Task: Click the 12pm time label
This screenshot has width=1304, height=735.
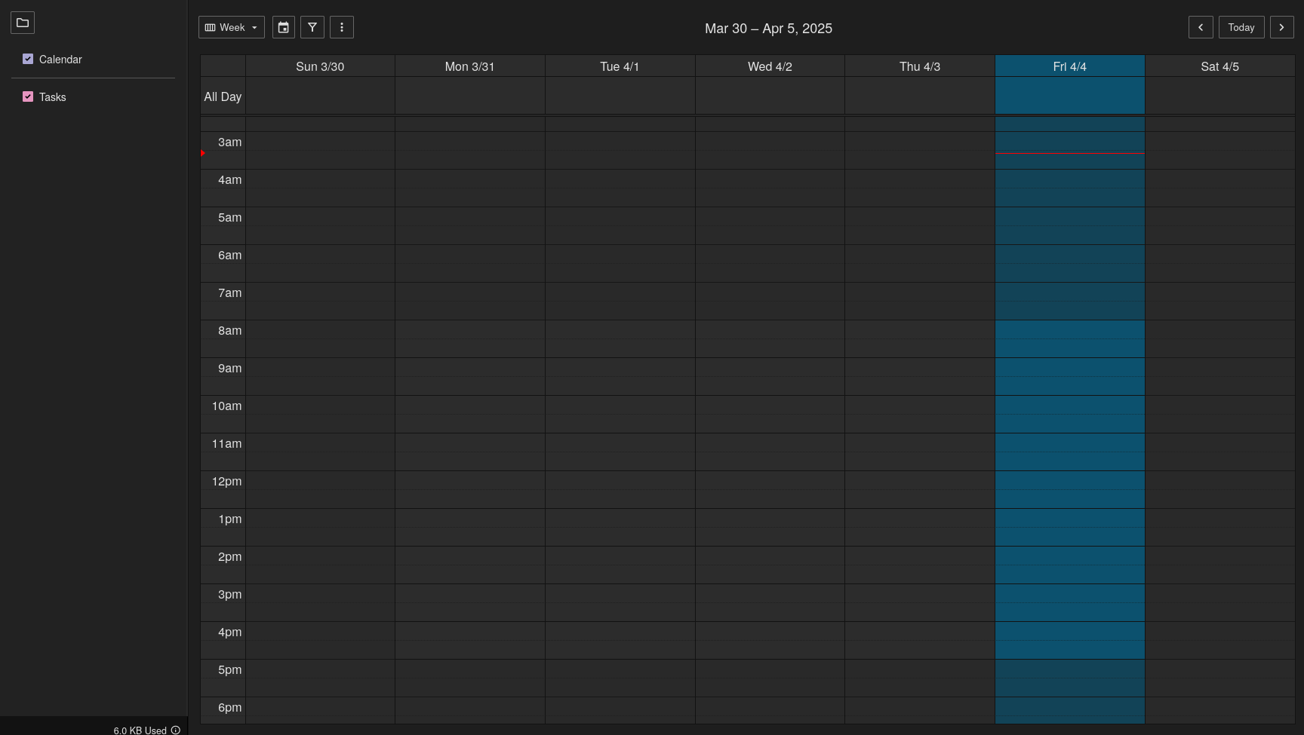Action: point(226,482)
